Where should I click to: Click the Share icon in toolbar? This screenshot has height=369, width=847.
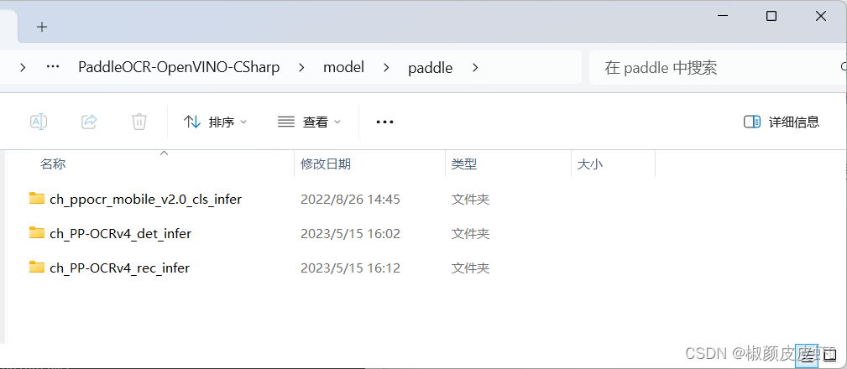(x=89, y=122)
